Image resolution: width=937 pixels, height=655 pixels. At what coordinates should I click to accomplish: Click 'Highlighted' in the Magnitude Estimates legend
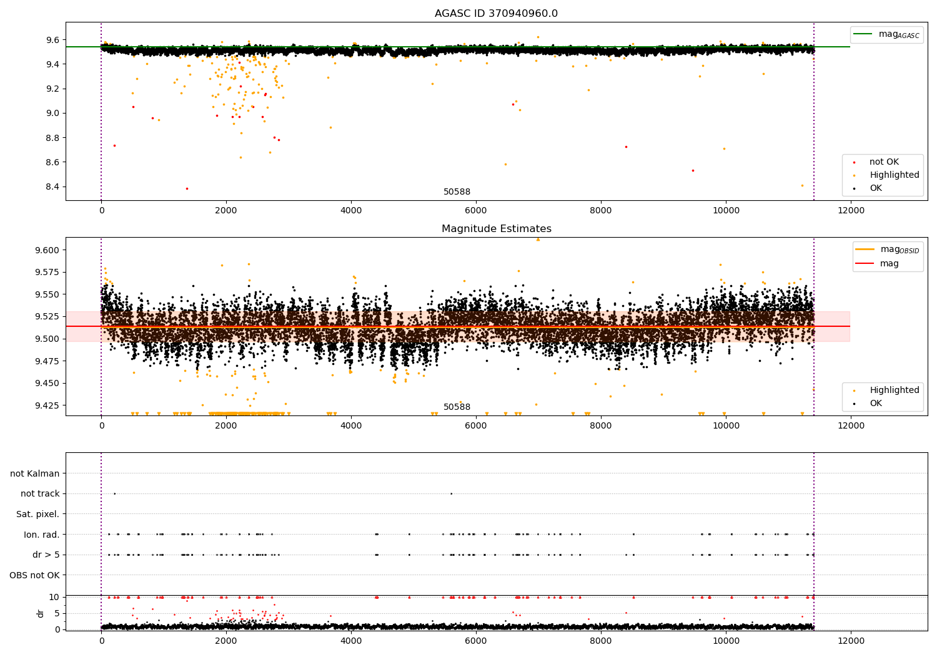894,391
